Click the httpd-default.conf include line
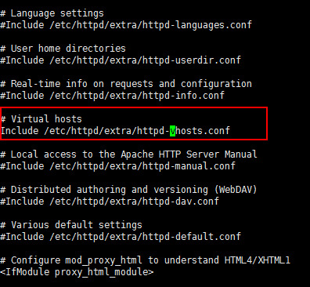 click(x=121, y=237)
